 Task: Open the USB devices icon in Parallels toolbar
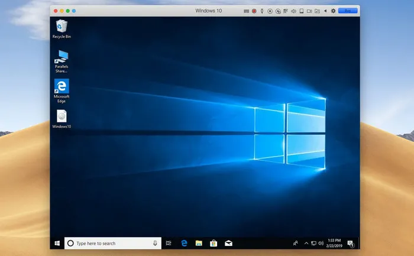tap(262, 11)
